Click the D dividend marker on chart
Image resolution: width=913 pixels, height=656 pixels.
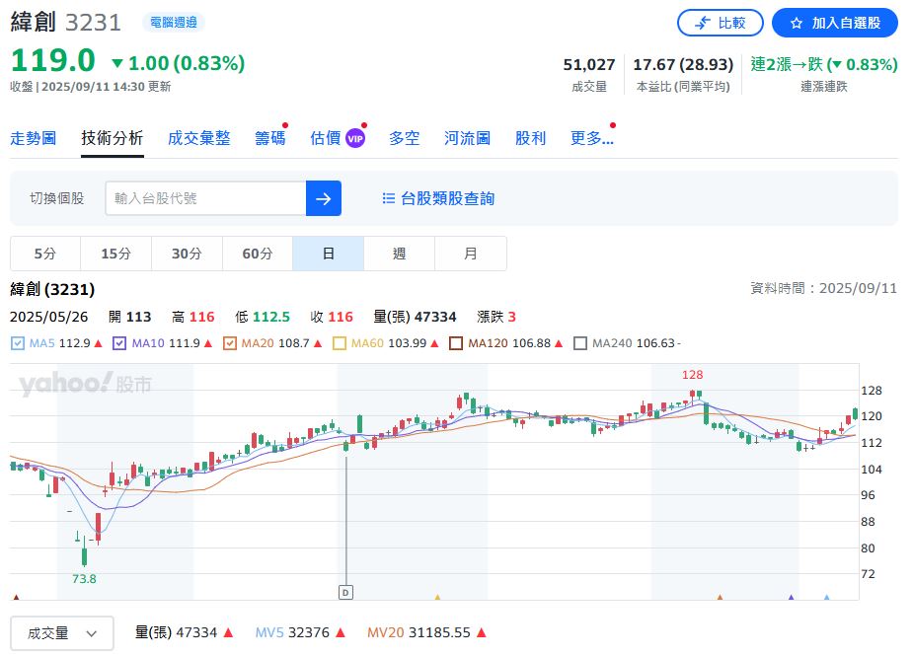[345, 592]
